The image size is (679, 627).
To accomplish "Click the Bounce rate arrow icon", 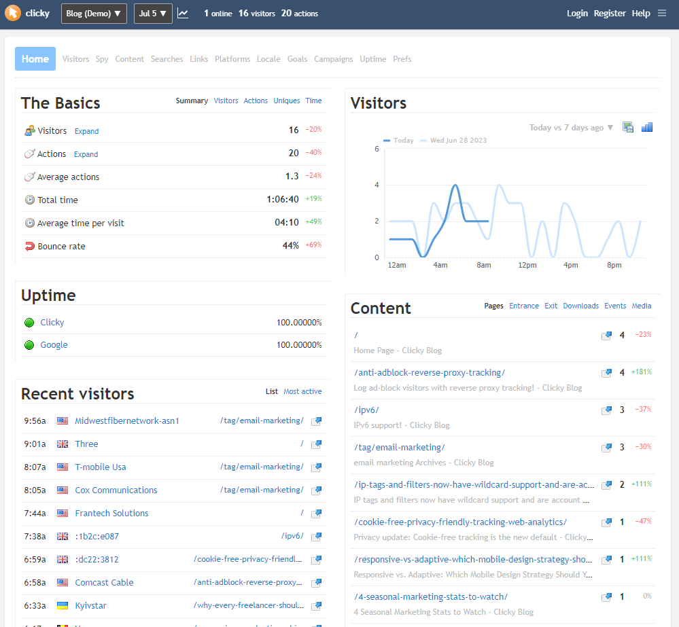I will pyautogui.click(x=29, y=246).
